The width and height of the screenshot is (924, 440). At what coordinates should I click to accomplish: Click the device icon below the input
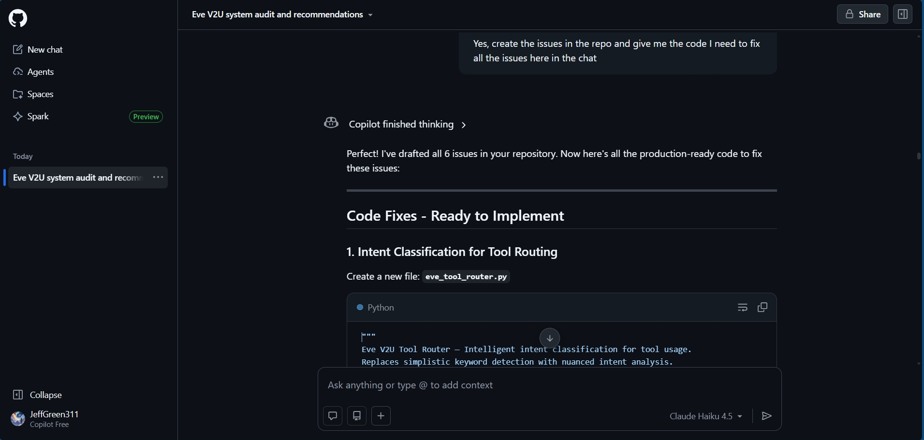pyautogui.click(x=357, y=416)
